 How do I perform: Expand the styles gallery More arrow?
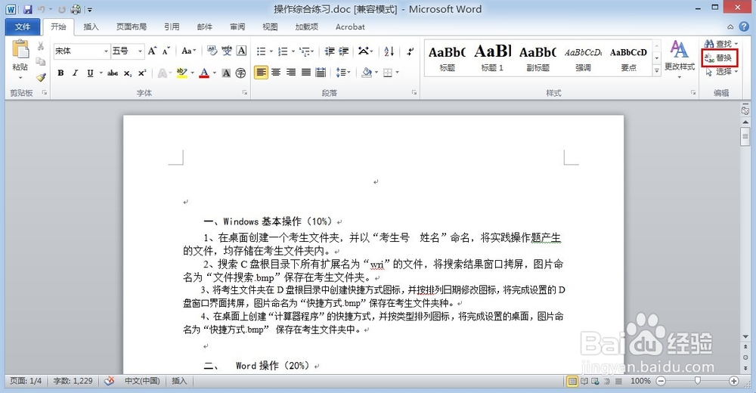pos(656,70)
